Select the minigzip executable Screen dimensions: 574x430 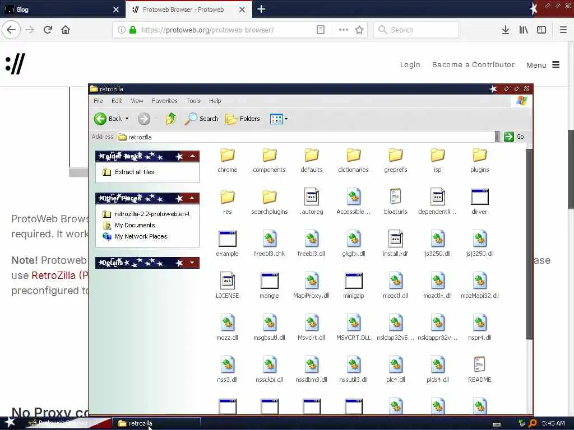click(354, 285)
